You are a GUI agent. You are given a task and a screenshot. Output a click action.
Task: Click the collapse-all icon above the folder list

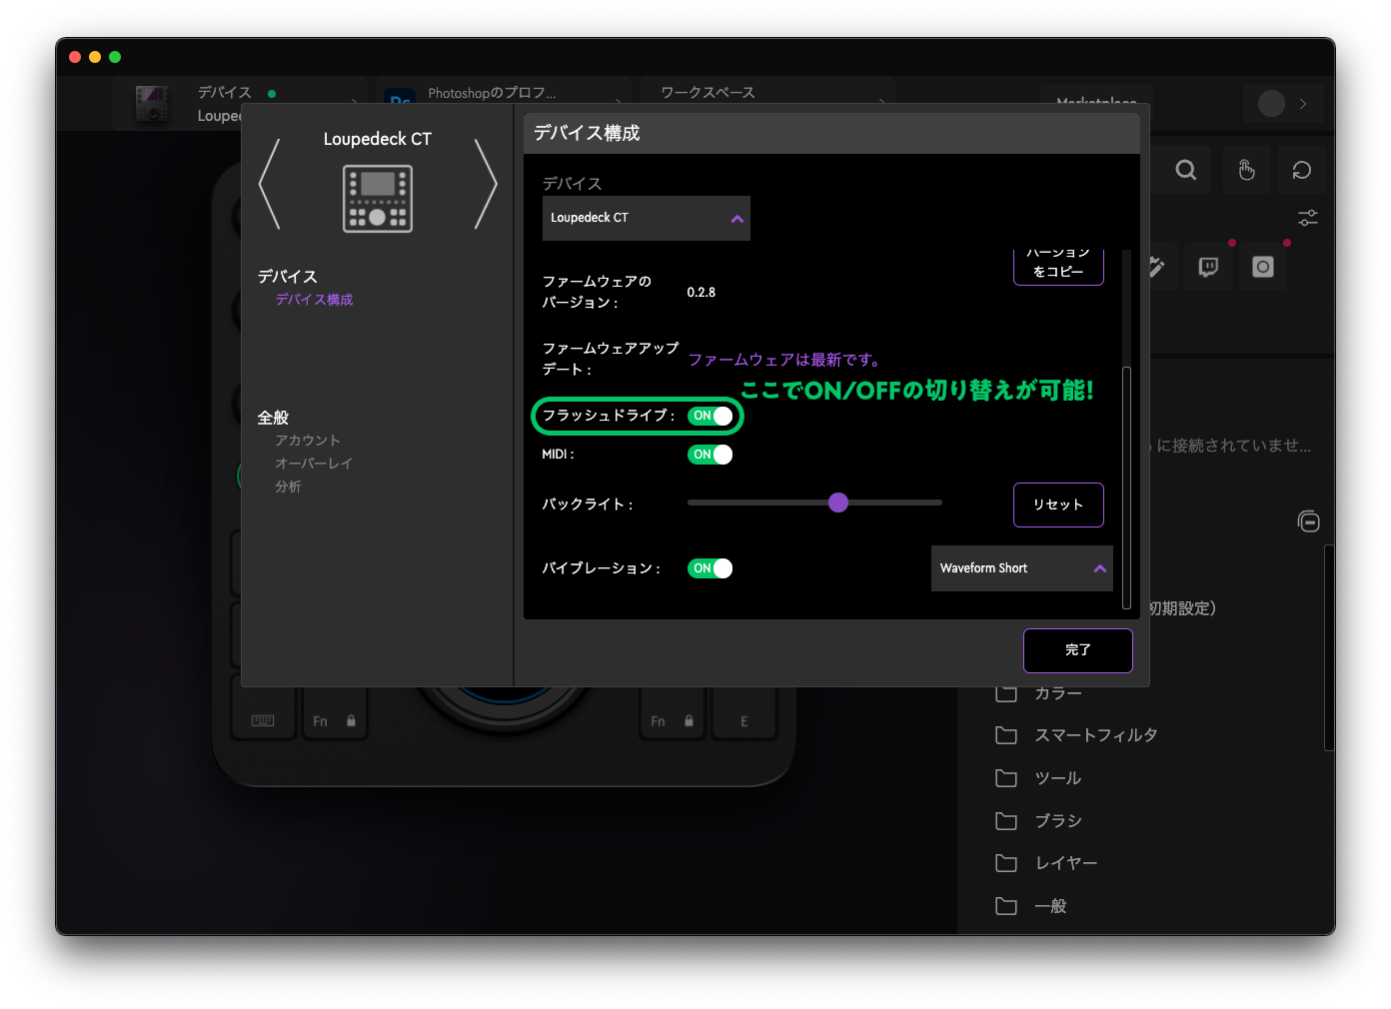(x=1308, y=520)
